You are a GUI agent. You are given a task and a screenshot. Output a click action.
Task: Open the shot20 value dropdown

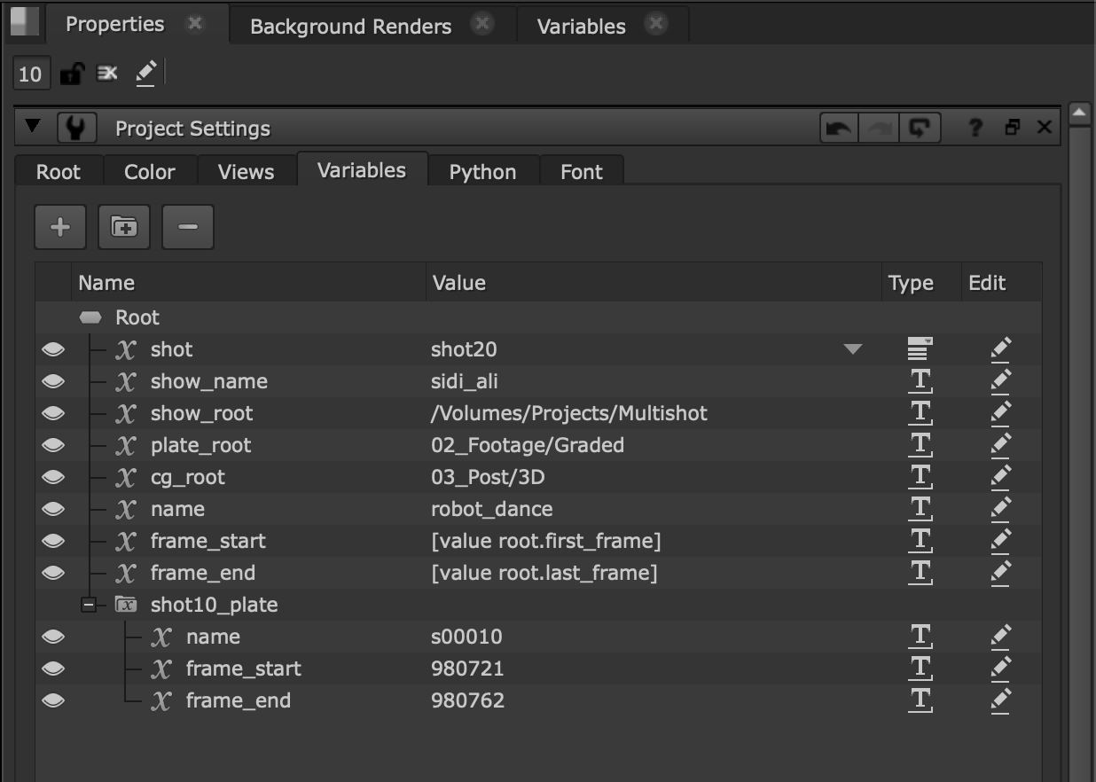(853, 349)
